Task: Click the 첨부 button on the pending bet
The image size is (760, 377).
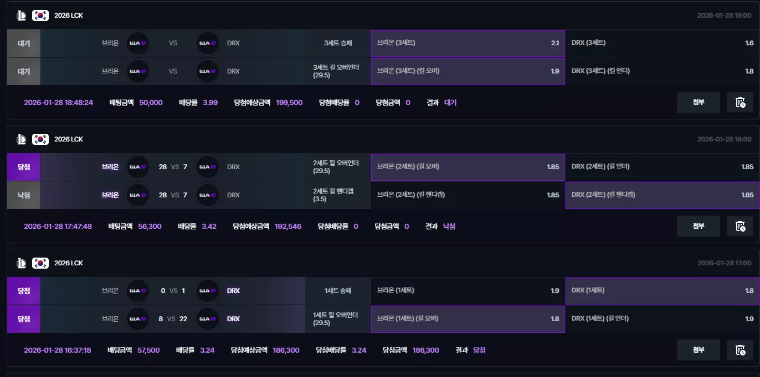Action: click(698, 102)
